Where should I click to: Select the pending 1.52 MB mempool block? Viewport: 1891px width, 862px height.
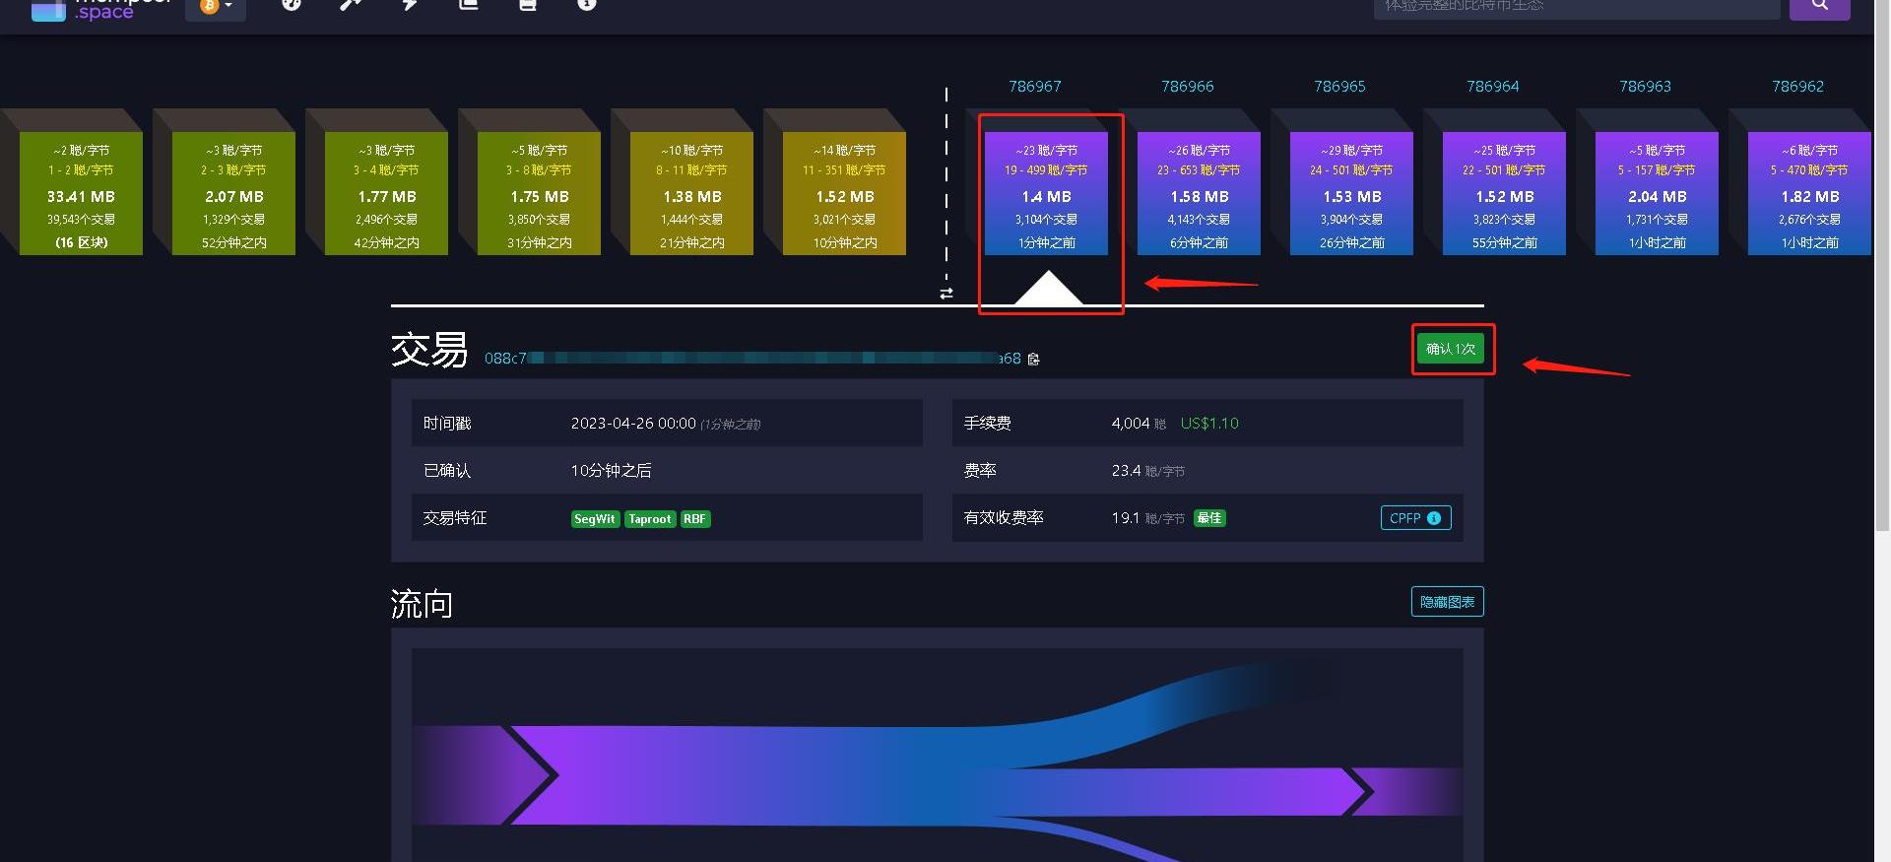844,193
